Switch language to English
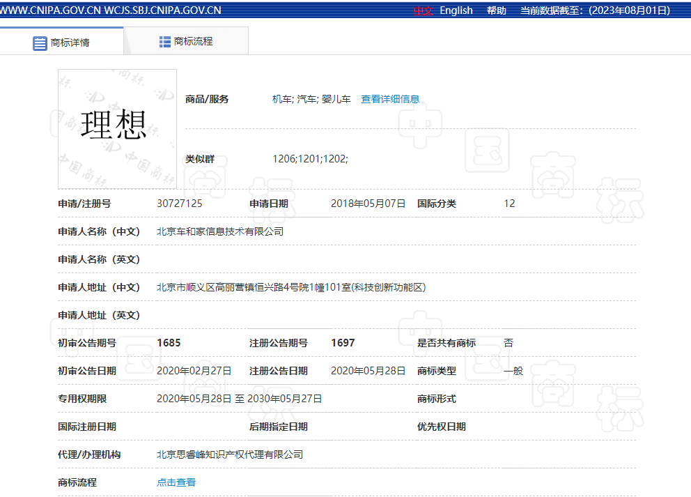 pos(456,10)
